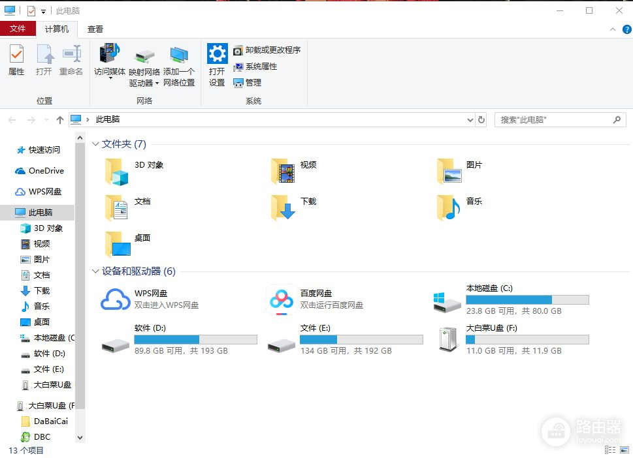This screenshot has height=458, width=633.
Task: Open the 下载 folder in main pane
Action: click(x=294, y=207)
